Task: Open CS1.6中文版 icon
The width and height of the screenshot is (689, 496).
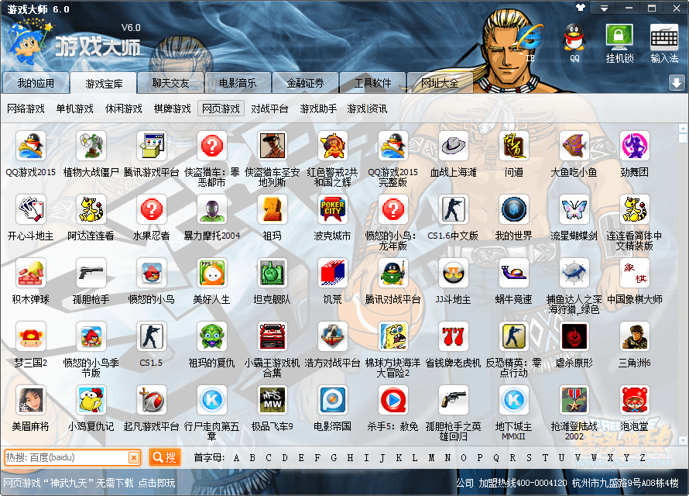Action: [x=454, y=209]
